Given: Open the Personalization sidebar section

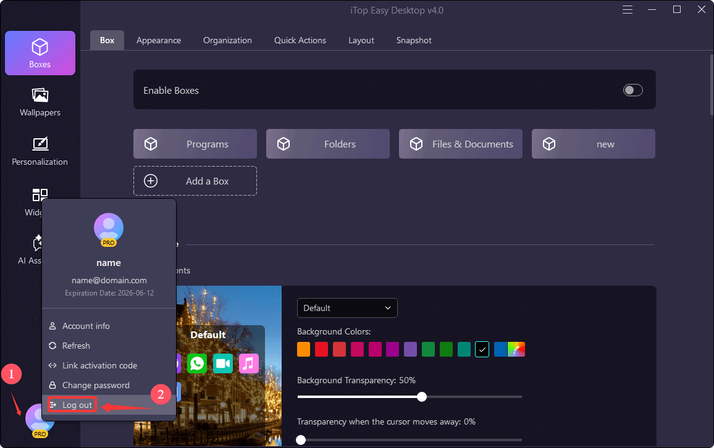Looking at the screenshot, I should [40, 151].
